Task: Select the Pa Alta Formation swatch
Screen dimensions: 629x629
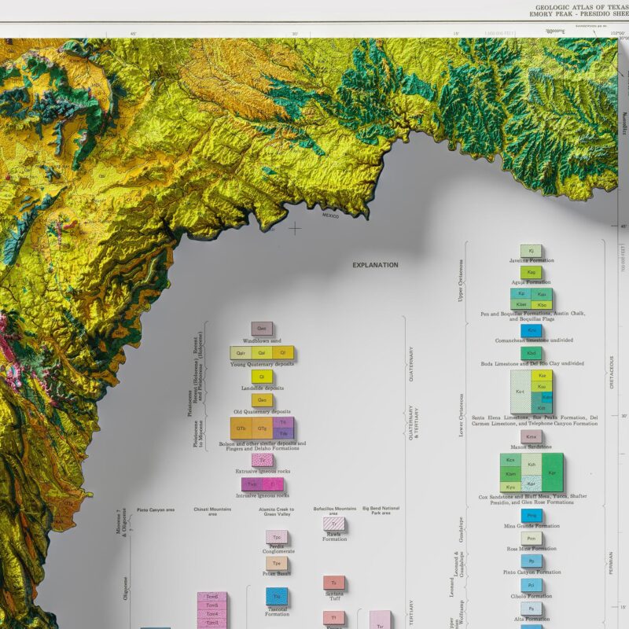Action: pos(532,609)
